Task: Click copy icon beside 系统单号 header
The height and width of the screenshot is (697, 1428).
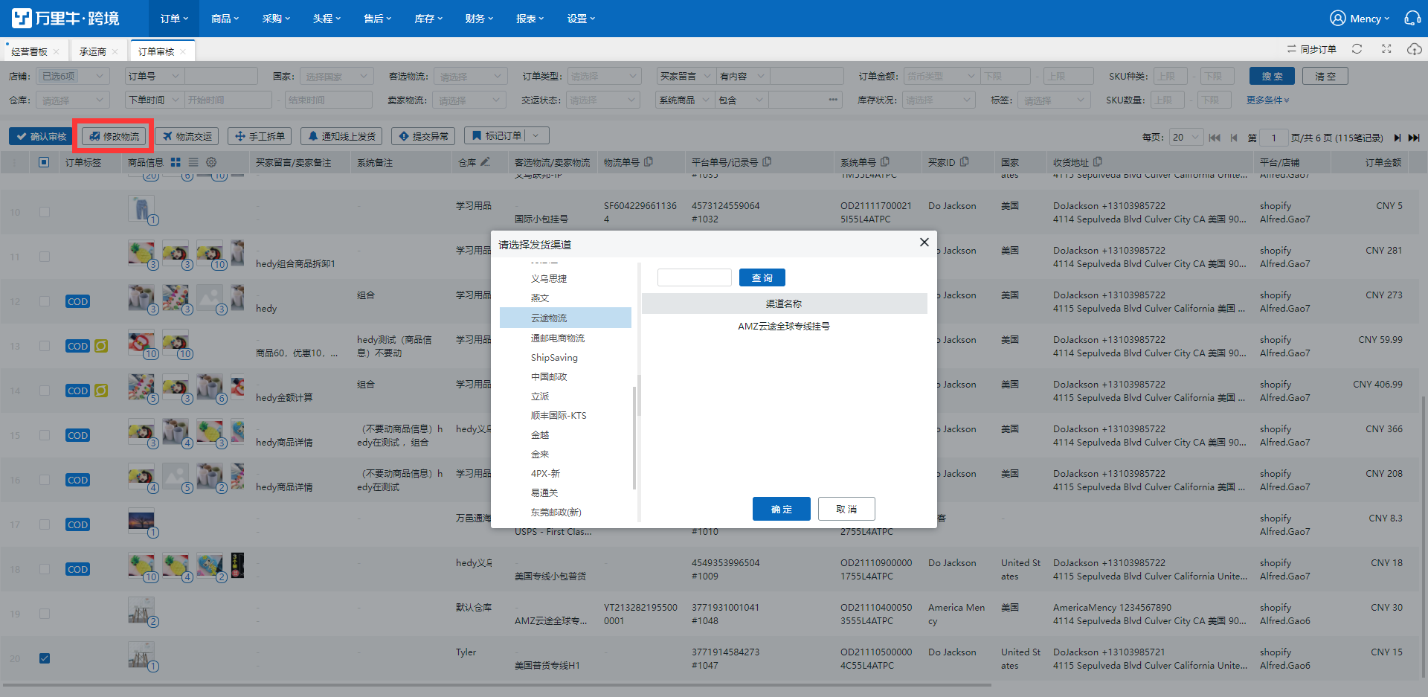Action: pyautogui.click(x=885, y=161)
